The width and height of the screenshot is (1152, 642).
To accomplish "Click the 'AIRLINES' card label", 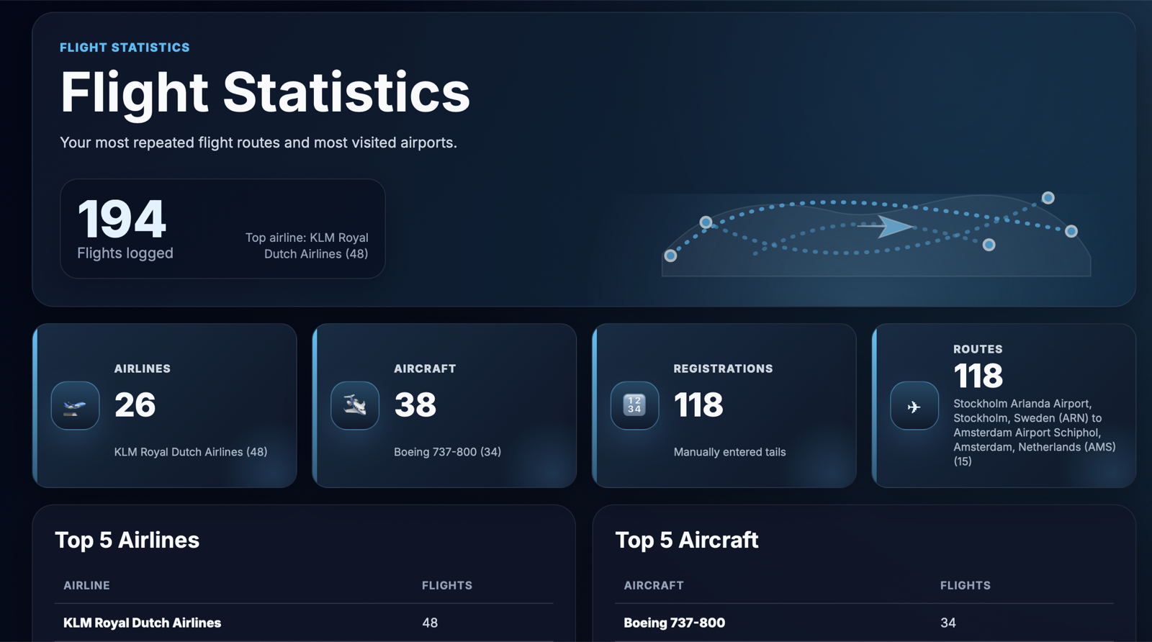I will tap(143, 369).
